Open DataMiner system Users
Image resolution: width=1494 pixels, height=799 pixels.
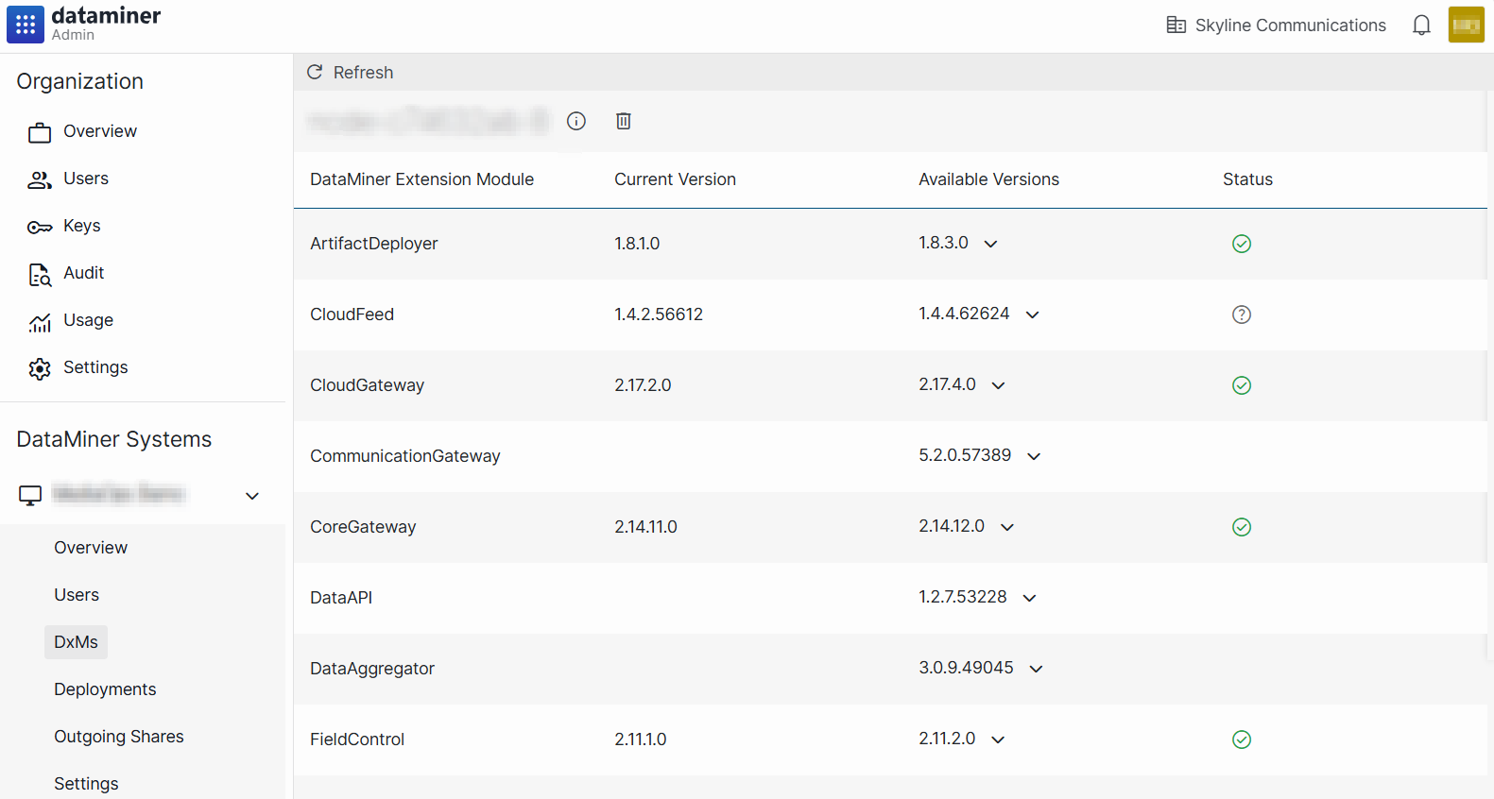point(77,595)
